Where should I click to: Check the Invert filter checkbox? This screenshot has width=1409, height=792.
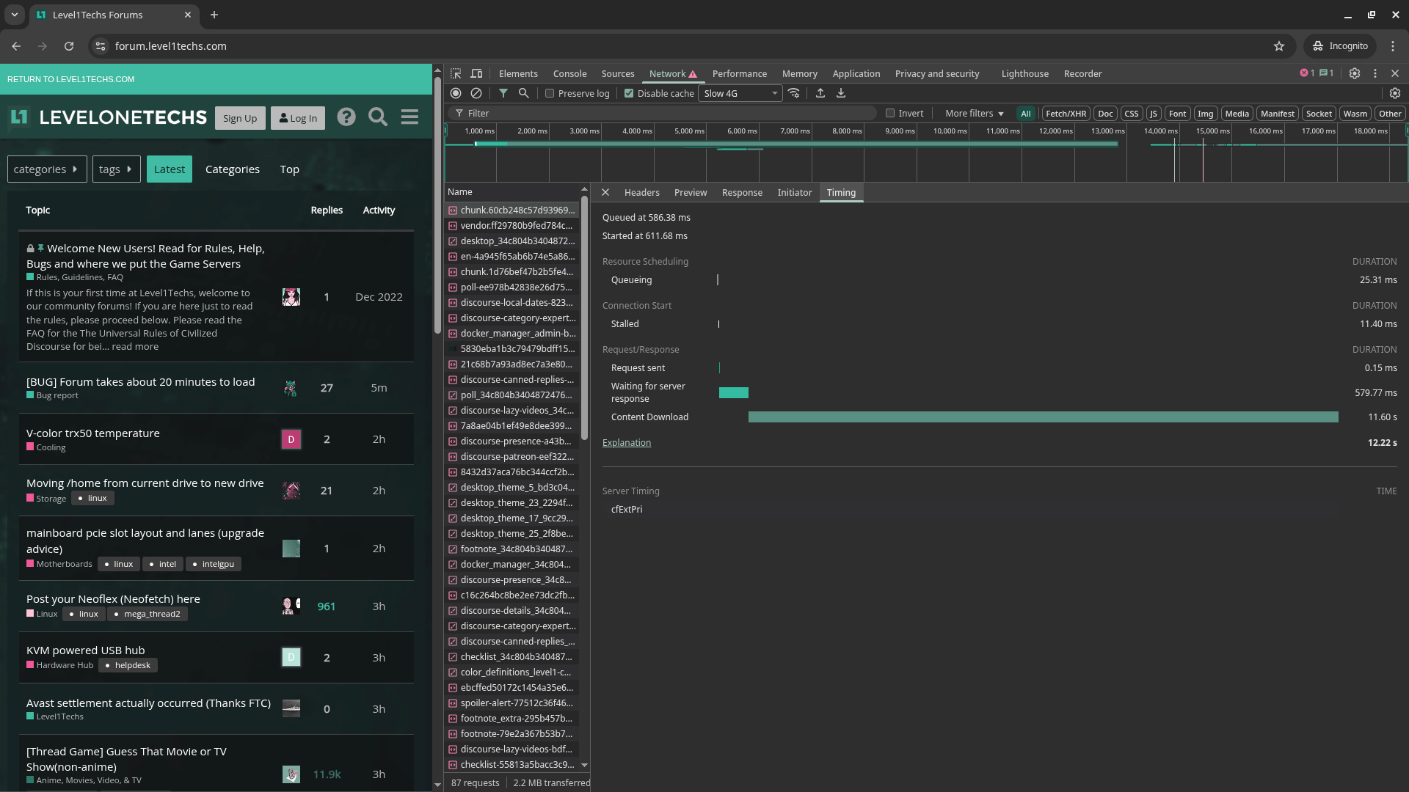(x=890, y=113)
